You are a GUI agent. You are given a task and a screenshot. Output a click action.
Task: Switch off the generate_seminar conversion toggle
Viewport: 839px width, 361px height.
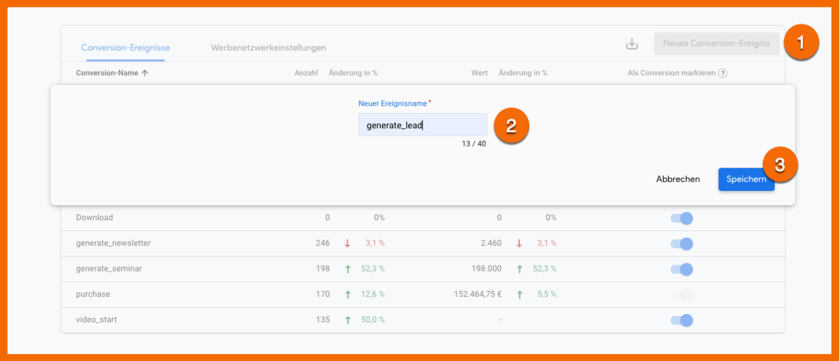point(681,269)
